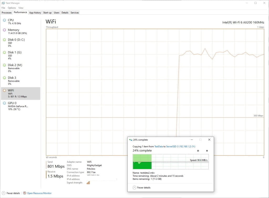The height and width of the screenshot is (198, 269).
Task: Open Resource Monitor link
Action: coord(39,193)
